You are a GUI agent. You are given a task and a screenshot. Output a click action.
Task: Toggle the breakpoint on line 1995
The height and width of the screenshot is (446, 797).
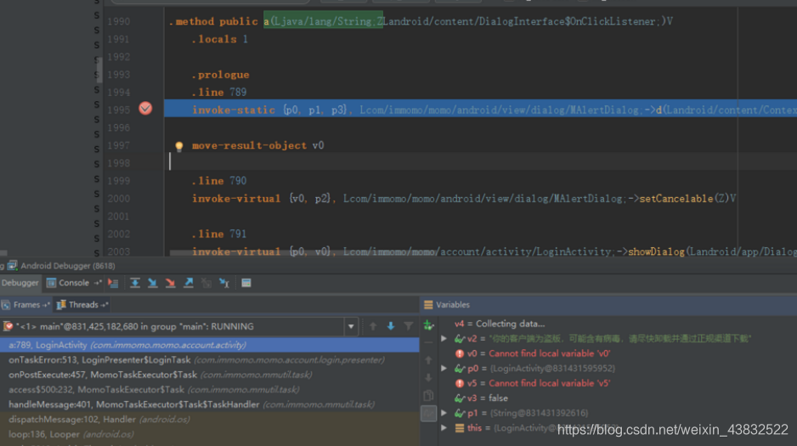[145, 108]
